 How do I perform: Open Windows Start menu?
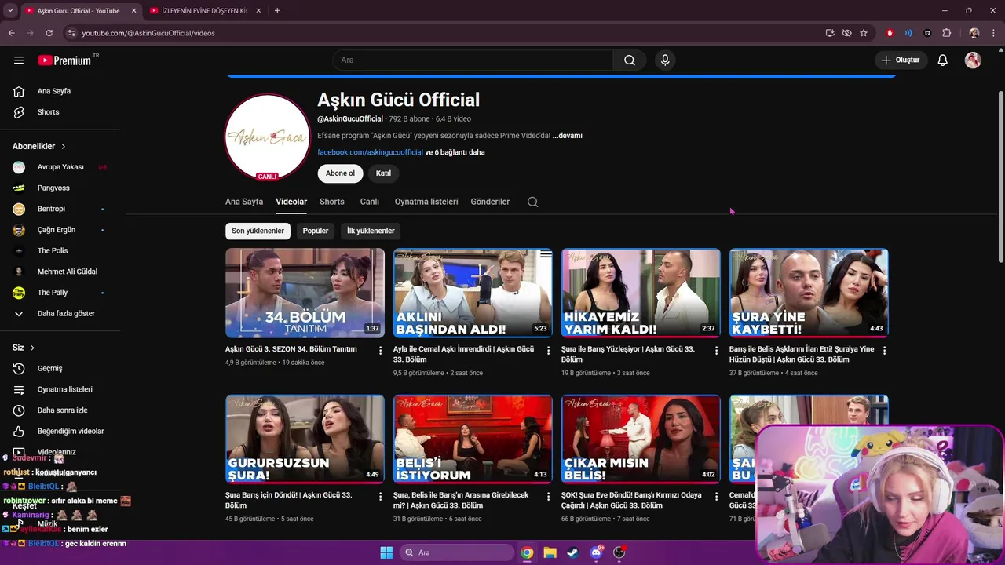click(386, 552)
